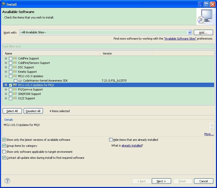Click the S12Z Support category icon
217x188 pixels.
[x=15, y=98]
